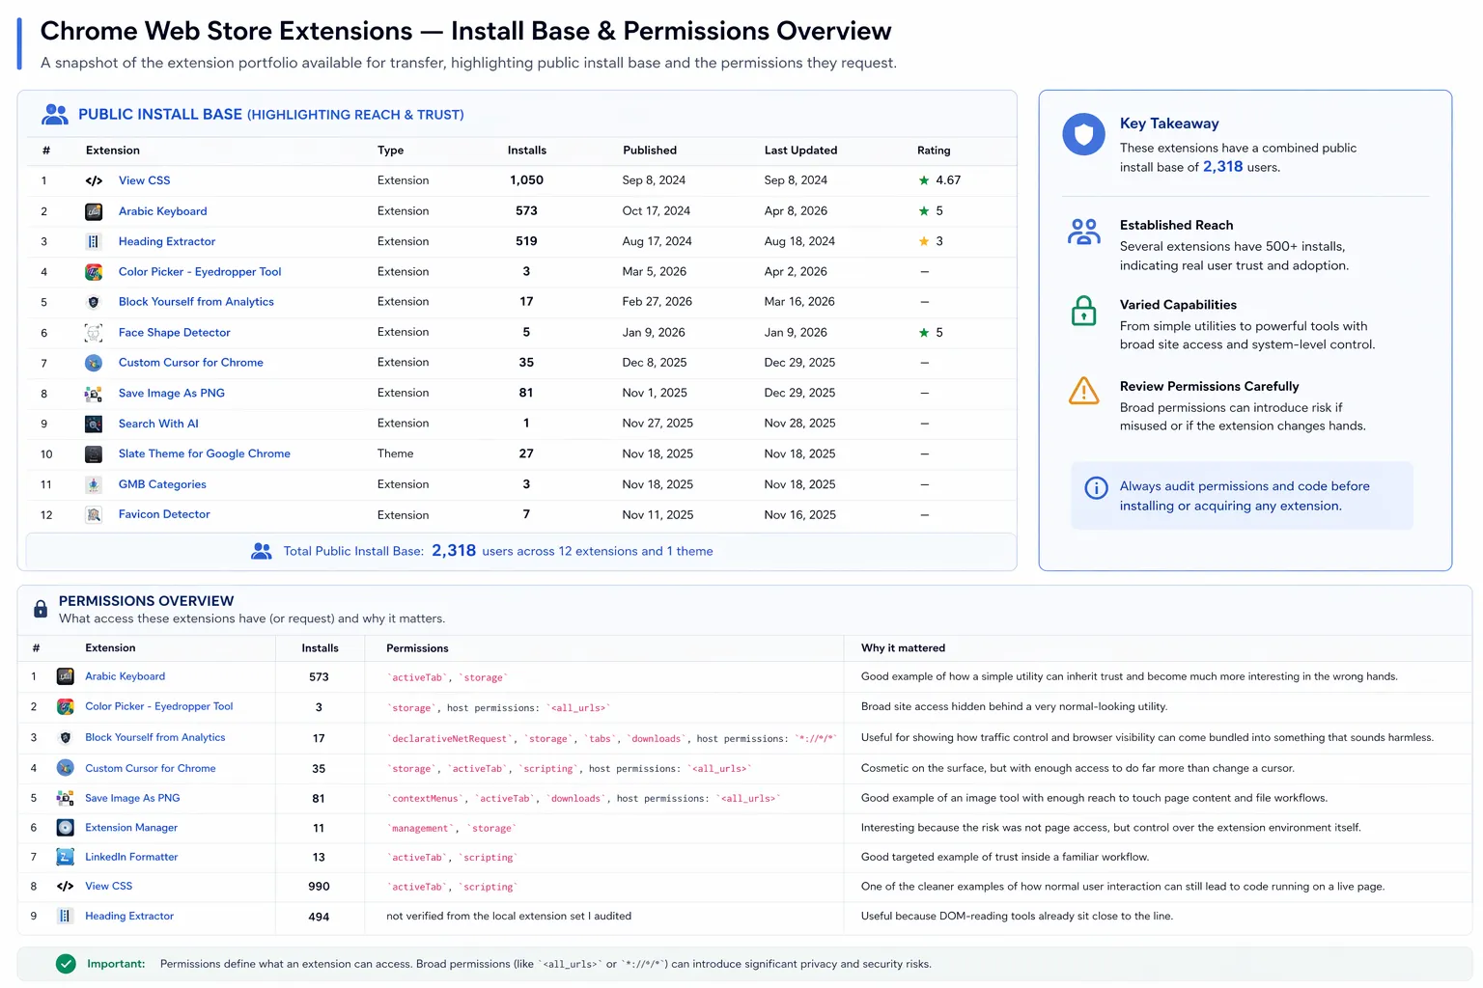
Task: Click the Face Shape Detector icon
Action: tap(94, 333)
